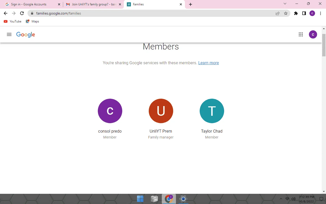Open File Explorer from the taskbar
Screen dimensions: 326x204
click(154, 199)
